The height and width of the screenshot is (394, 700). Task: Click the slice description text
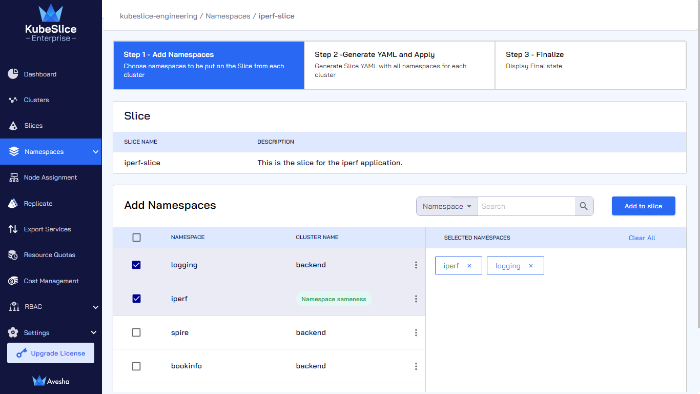pos(330,163)
